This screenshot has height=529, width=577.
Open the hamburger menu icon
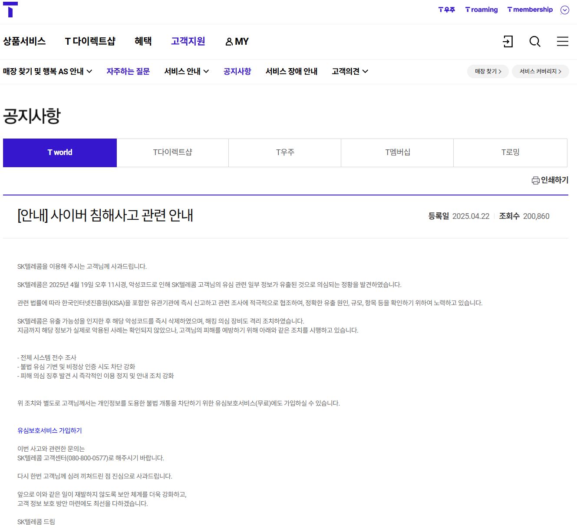click(x=563, y=41)
